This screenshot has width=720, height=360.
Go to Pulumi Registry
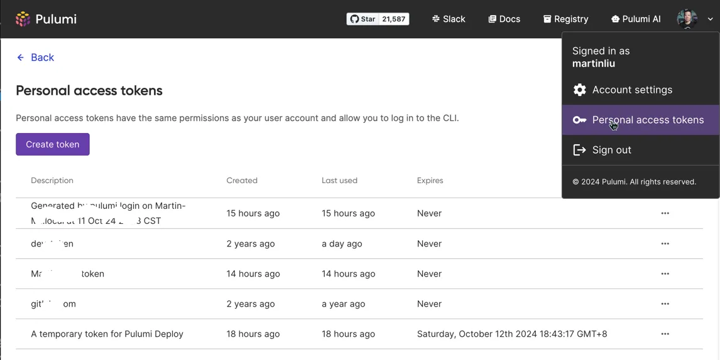(x=565, y=19)
